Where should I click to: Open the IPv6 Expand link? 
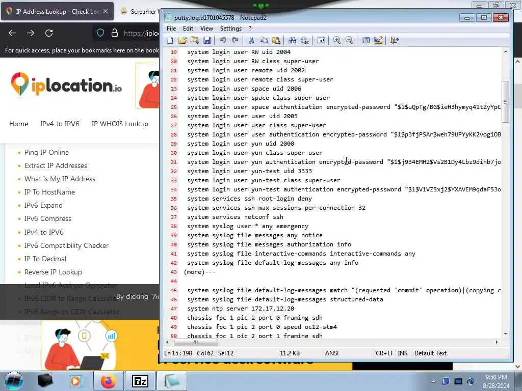tap(43, 206)
